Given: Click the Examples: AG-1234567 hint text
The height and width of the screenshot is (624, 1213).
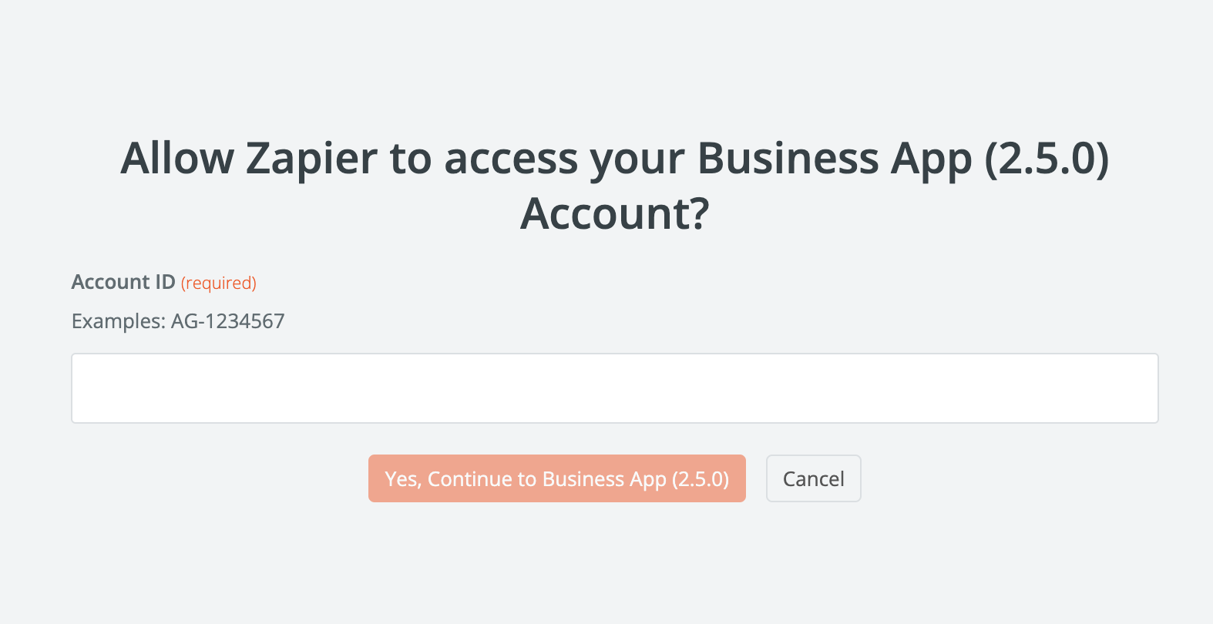Looking at the screenshot, I should tap(178, 321).
